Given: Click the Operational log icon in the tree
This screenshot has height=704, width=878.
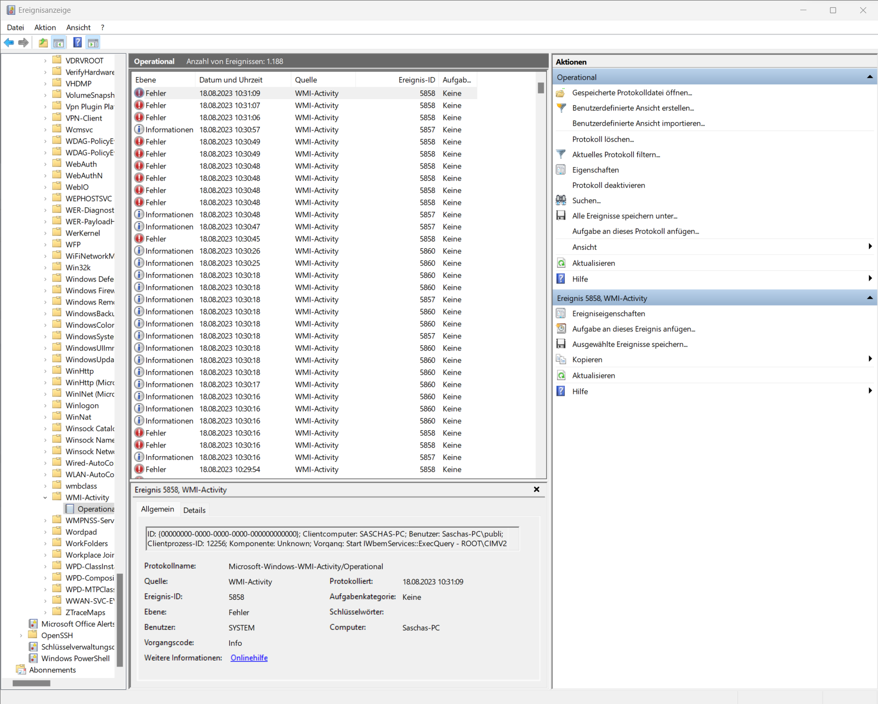Looking at the screenshot, I should (70, 509).
